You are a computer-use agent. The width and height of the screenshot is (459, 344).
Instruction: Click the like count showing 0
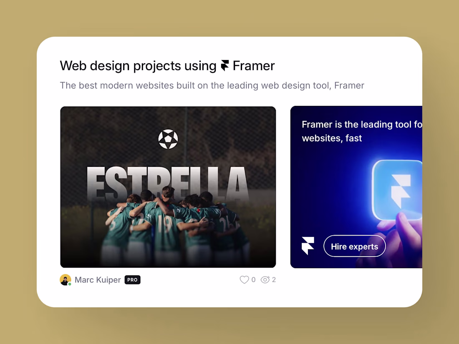254,280
